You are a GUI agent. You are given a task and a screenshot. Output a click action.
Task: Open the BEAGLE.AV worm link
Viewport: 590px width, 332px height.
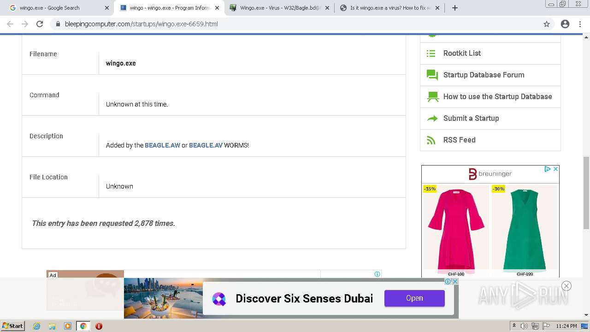coord(206,145)
